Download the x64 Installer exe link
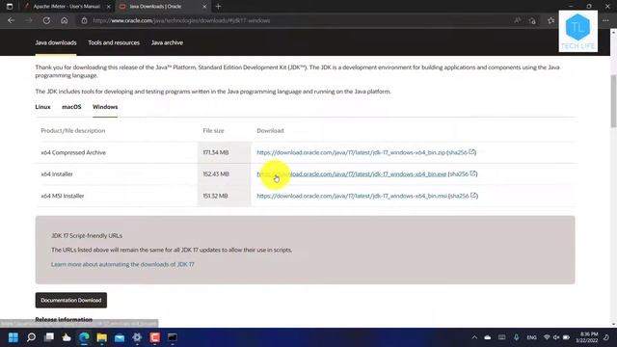This screenshot has width=617, height=347. point(351,173)
